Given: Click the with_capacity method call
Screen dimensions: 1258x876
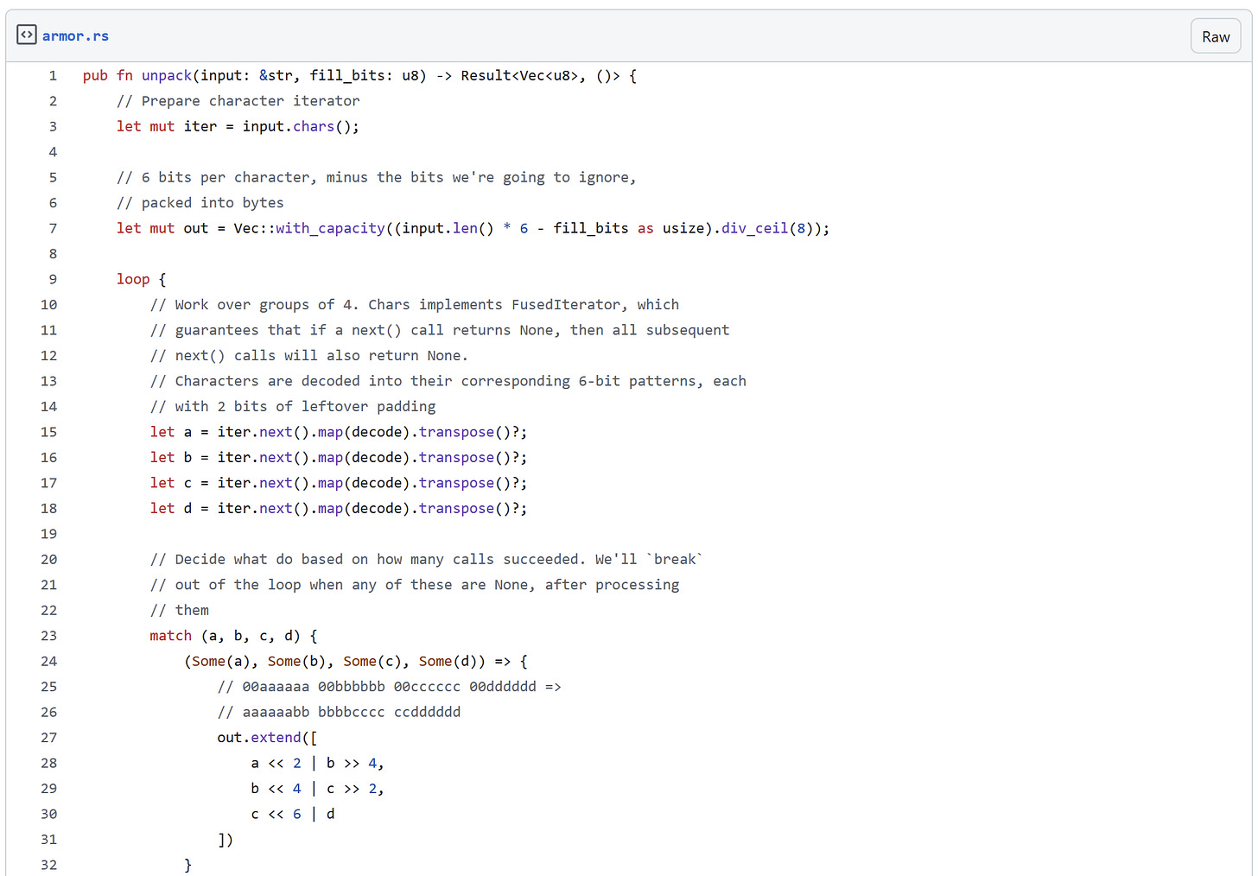Looking at the screenshot, I should click(330, 229).
